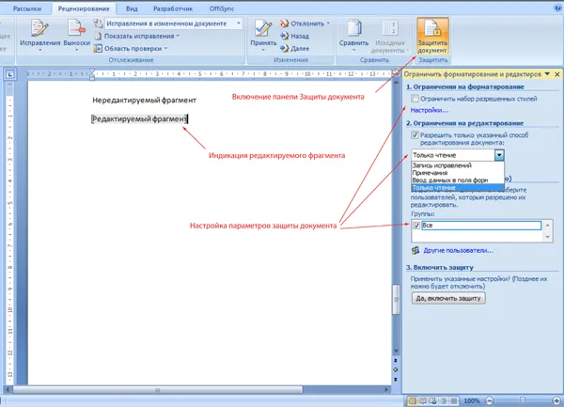Click the Принять accept change icon
The height and width of the screenshot is (407, 564).
(263, 29)
